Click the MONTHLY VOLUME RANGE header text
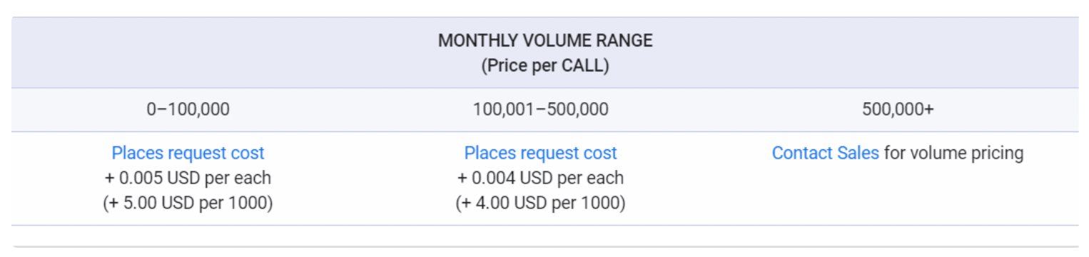Viewport: 1089px width, 257px height. (545, 41)
